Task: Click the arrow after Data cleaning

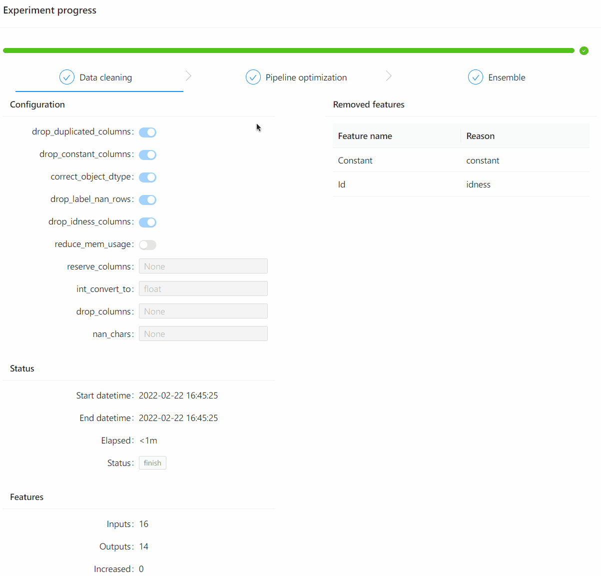Action: coord(188,76)
